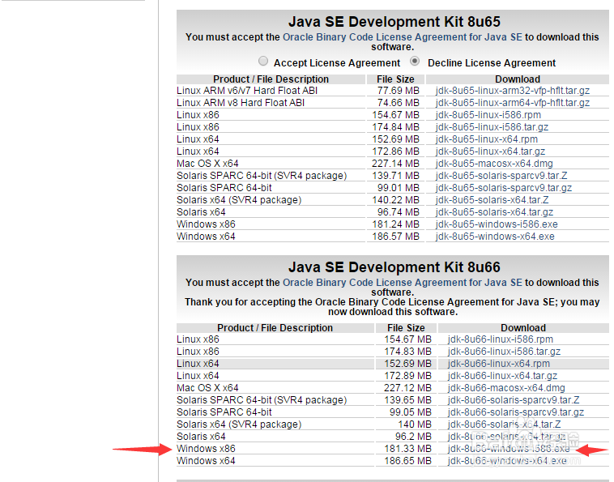Image resolution: width=614 pixels, height=482 pixels.
Task: Download jdk-8u66-solaris-sparcv9.tar.Z
Action: tap(514, 400)
